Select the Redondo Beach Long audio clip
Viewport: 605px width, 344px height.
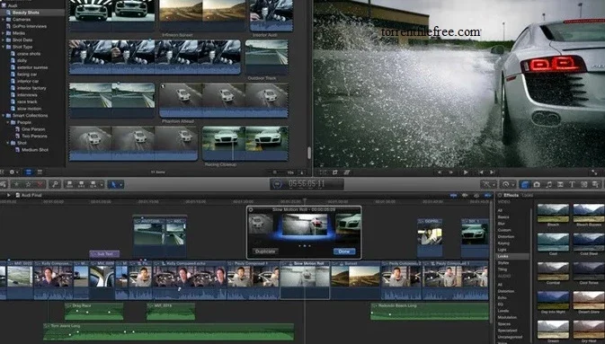(x=430, y=312)
